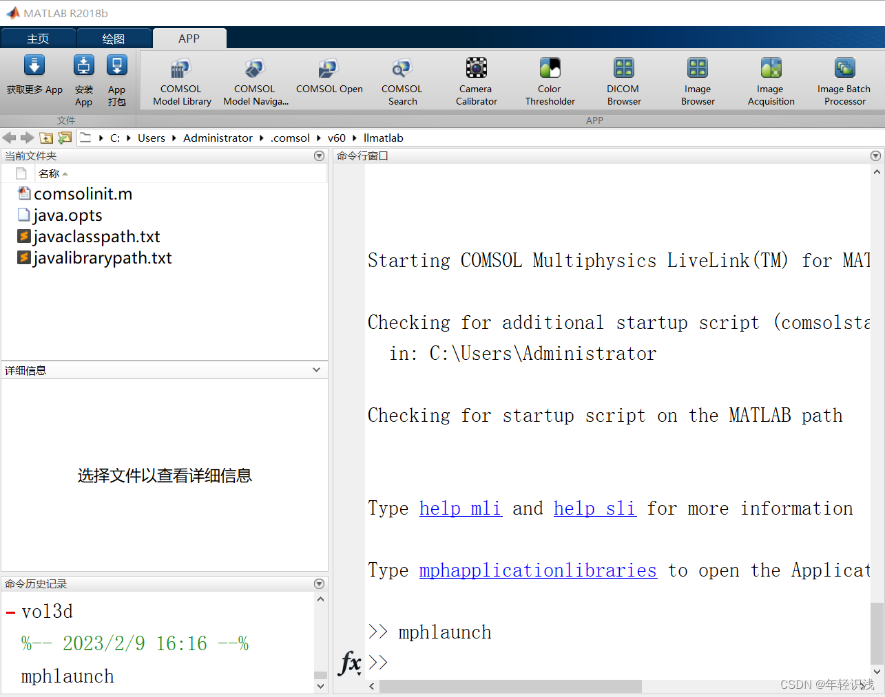
Task: Click the Command History scroll down arrow
Action: pyautogui.click(x=320, y=686)
